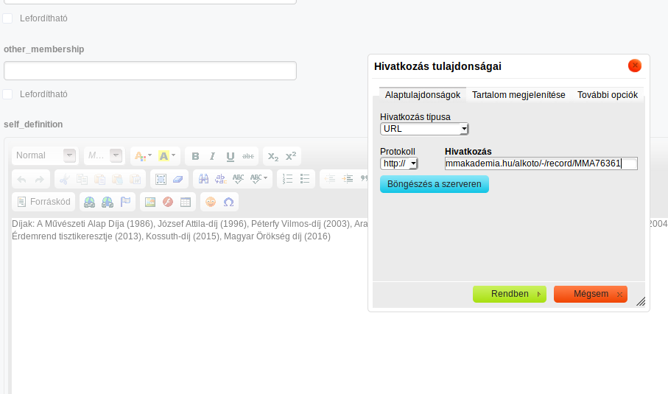668x394 pixels.
Task: Focus the Hivatkozás URL input field
Action: 541,163
